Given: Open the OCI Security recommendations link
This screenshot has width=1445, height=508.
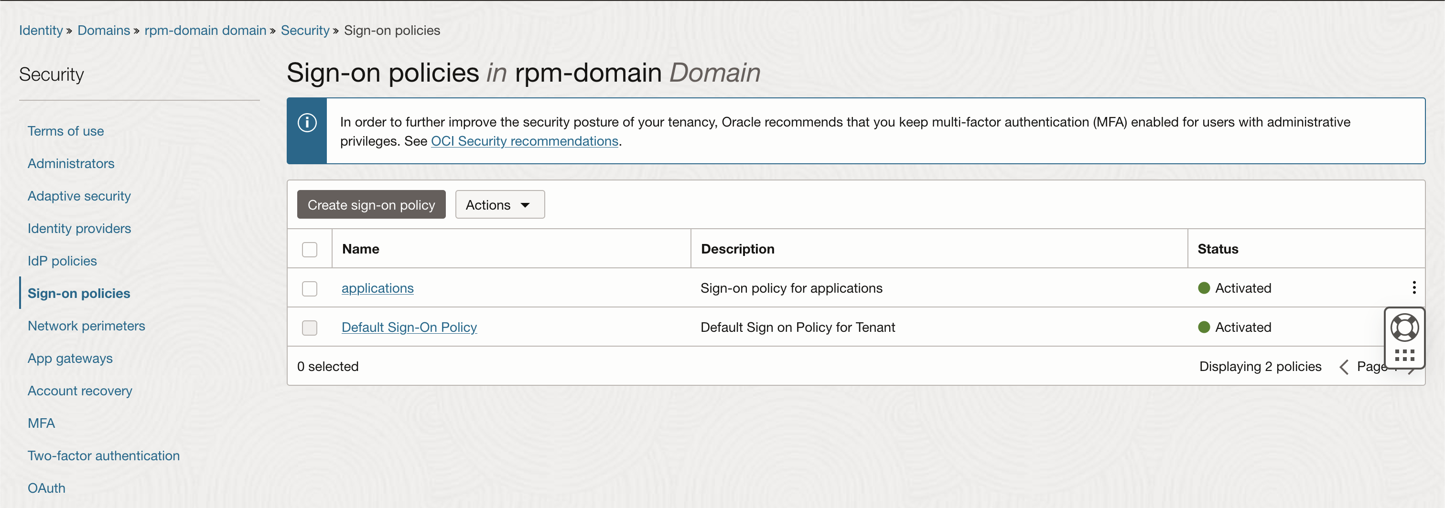Looking at the screenshot, I should pos(525,141).
